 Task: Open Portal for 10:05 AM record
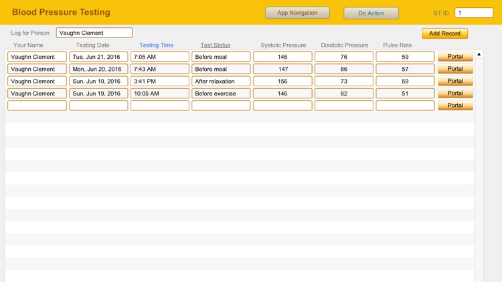pyautogui.click(x=455, y=94)
